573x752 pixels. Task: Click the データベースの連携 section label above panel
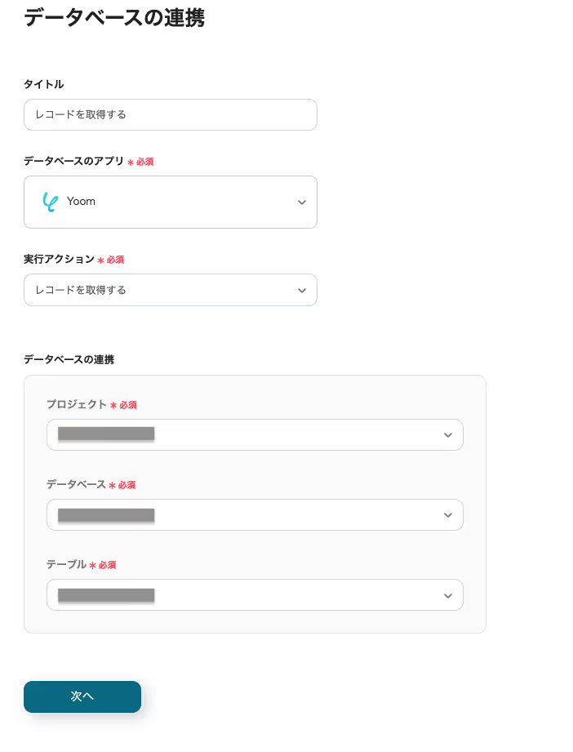[69, 359]
